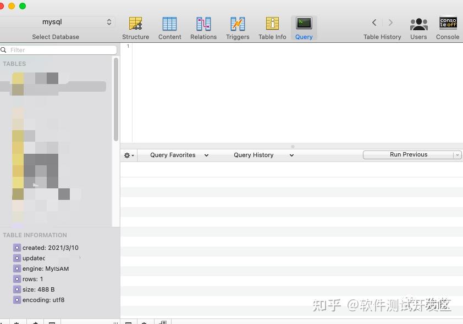Toggle the query editor settings gear

pos(128,155)
